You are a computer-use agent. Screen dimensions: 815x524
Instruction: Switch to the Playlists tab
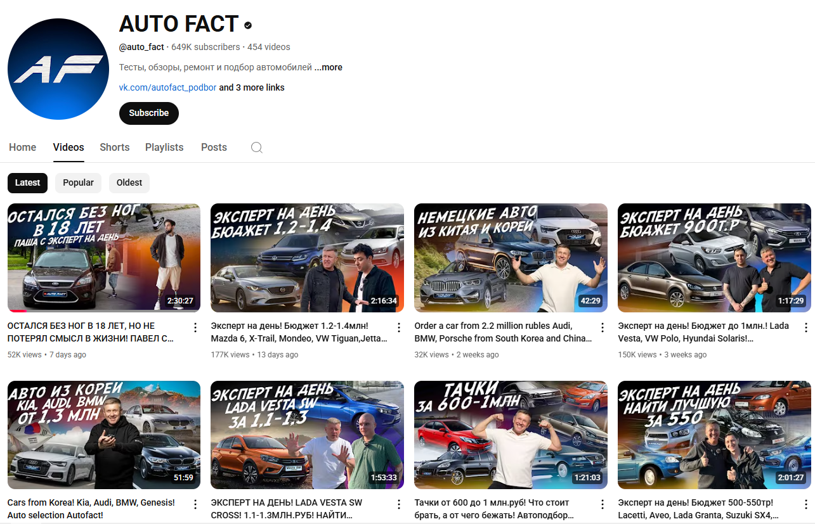tap(164, 147)
